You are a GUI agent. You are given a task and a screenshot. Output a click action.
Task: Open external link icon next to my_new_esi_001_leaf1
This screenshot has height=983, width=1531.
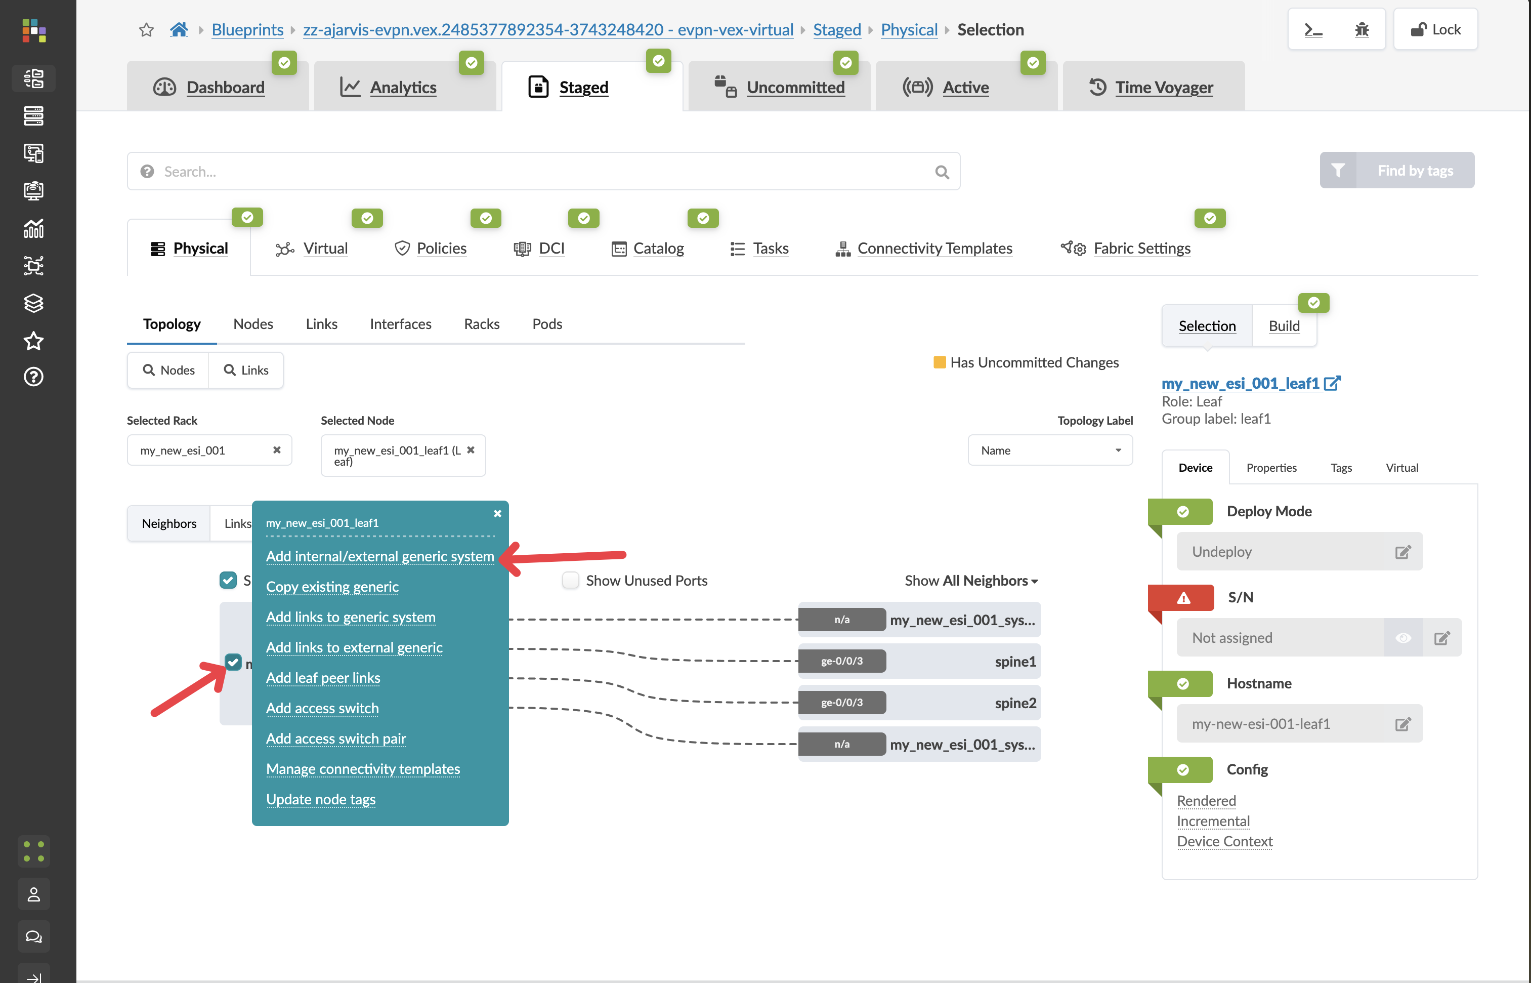click(1333, 383)
